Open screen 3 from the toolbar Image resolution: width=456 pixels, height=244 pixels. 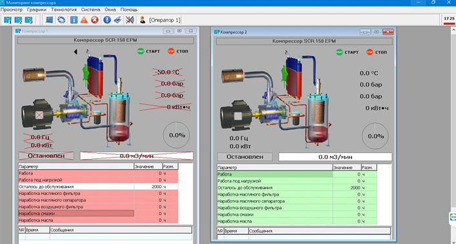29,20
